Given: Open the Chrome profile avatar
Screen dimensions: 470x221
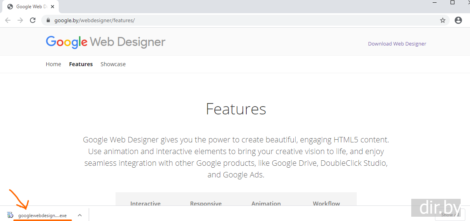Looking at the screenshot, I should pos(458,20).
